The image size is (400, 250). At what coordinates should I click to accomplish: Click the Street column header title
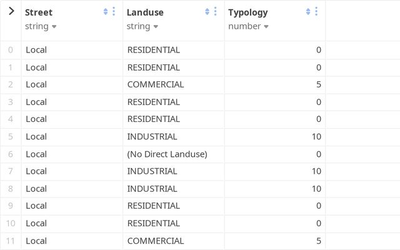pos(39,12)
